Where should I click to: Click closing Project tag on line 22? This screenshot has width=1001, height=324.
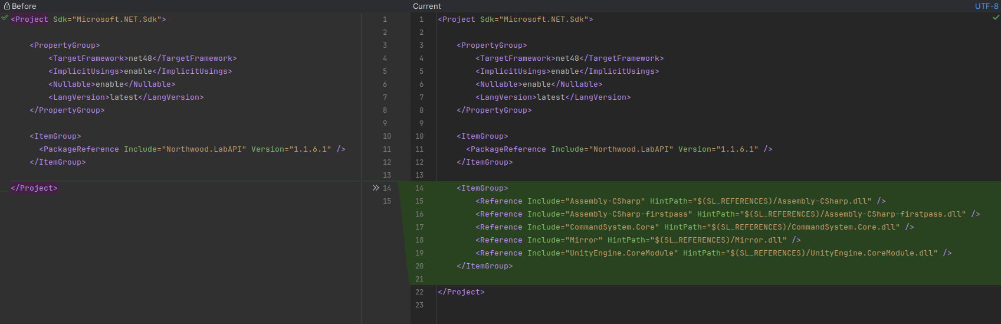tap(461, 292)
